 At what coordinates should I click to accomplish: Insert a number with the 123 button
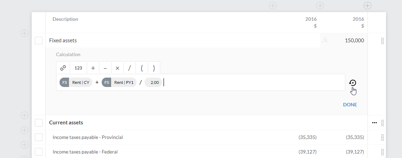tap(78, 68)
